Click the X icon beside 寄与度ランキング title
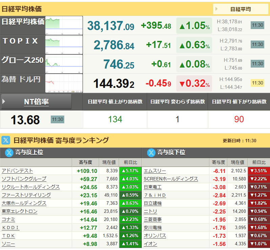The width and height of the screenshot is (270, 250). click(x=6, y=140)
